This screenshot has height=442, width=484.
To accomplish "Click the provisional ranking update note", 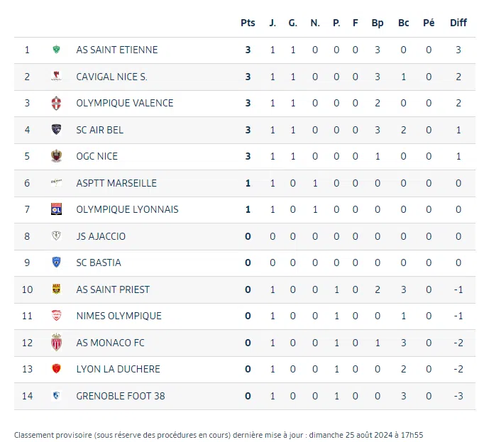I will point(219,434).
